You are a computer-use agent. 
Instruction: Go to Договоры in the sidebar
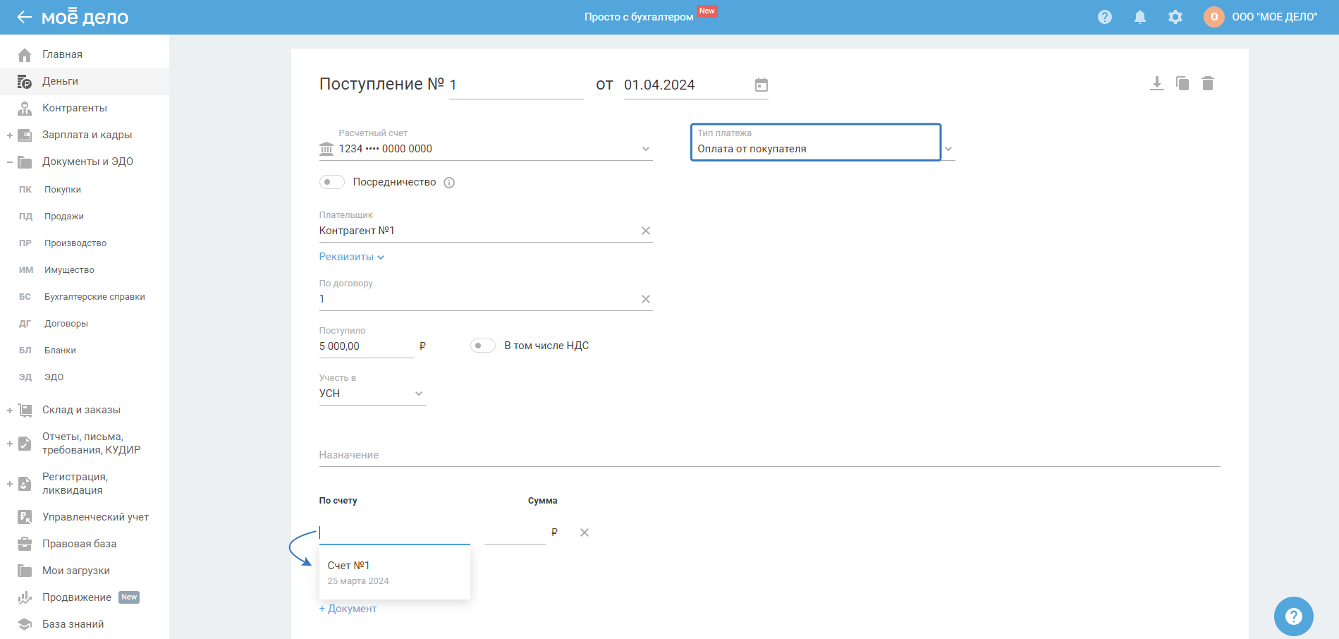66,324
